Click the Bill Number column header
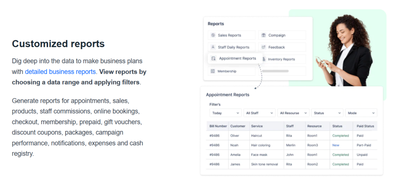393x184 pixels. (218, 126)
